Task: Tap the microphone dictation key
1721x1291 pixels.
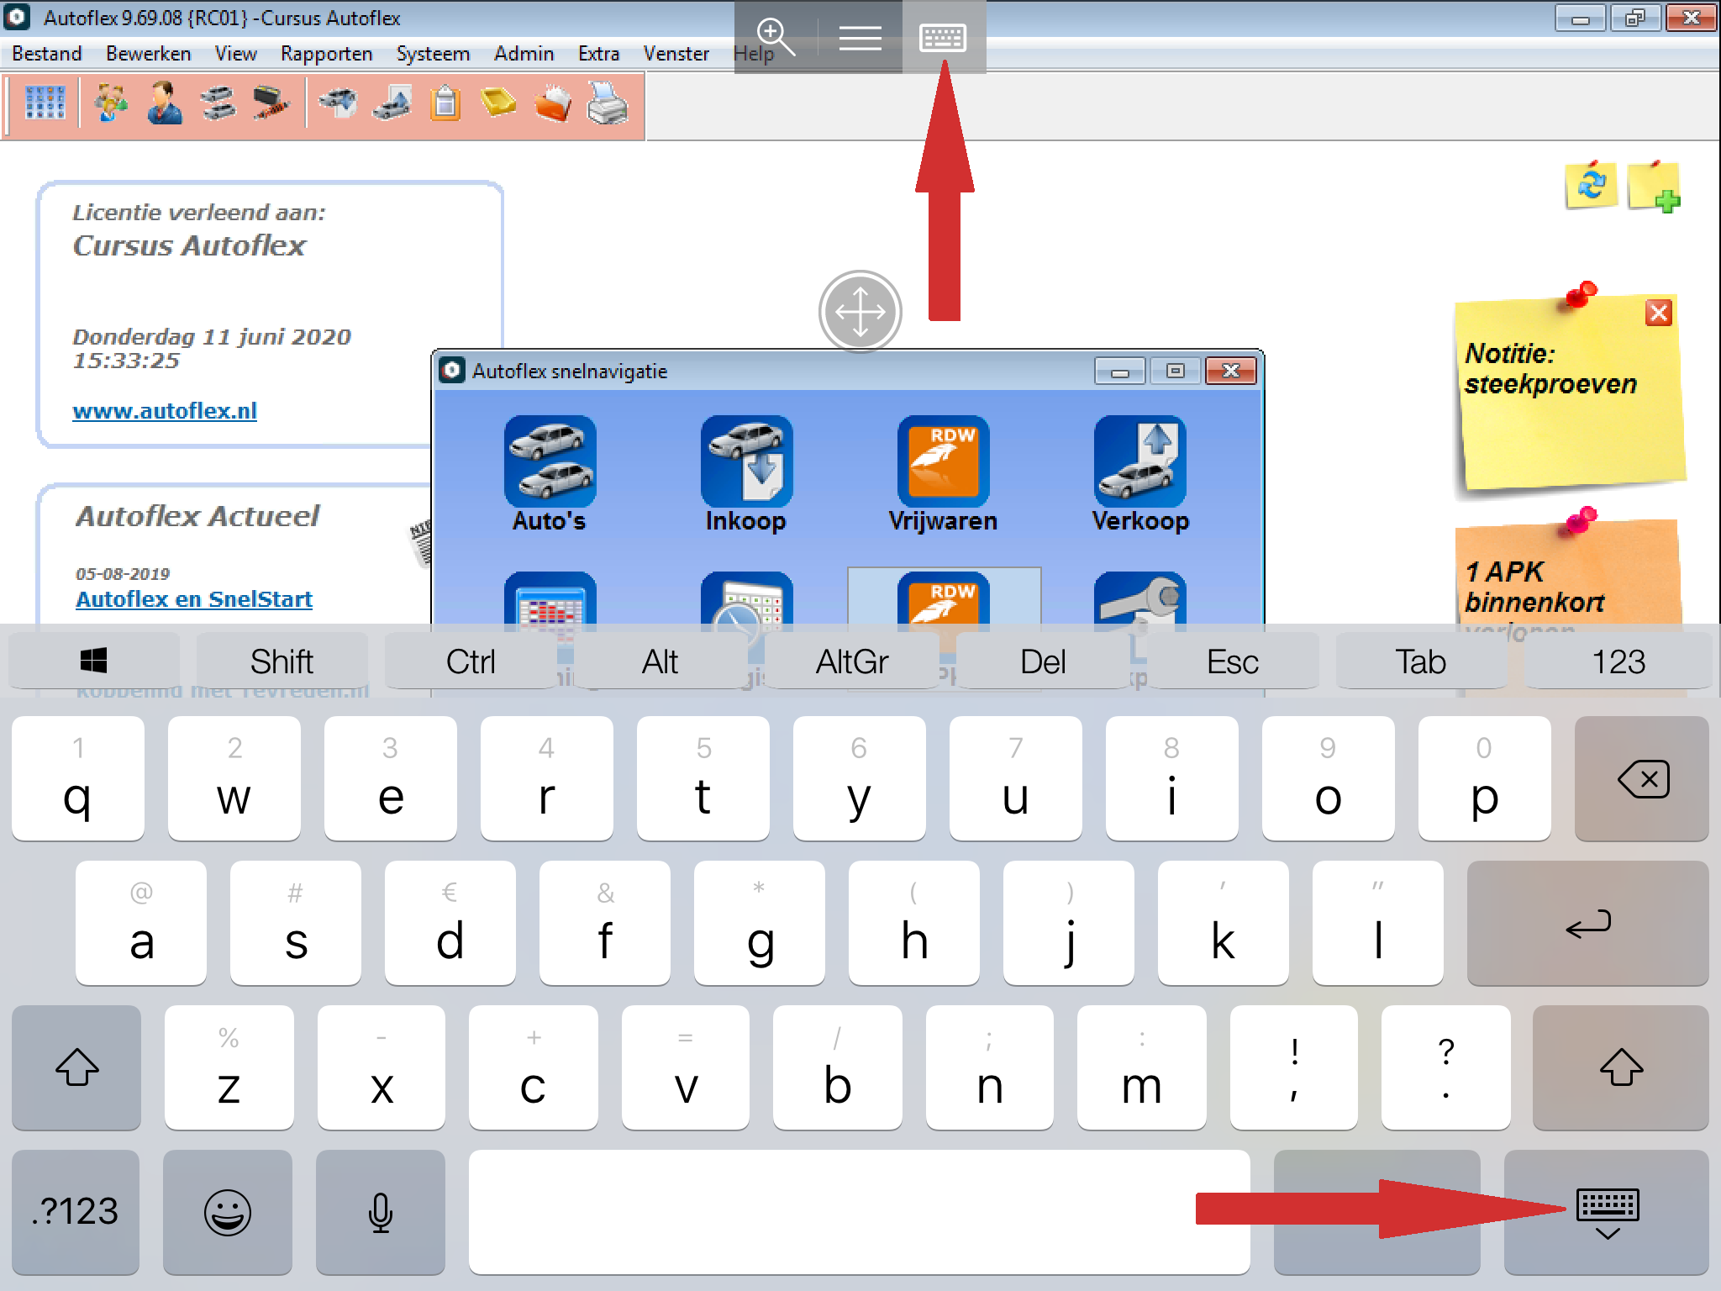Action: click(381, 1212)
